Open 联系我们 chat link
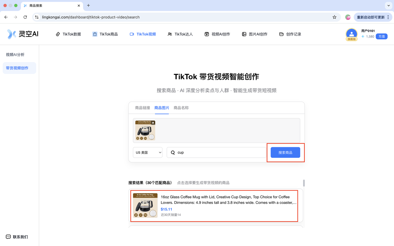This screenshot has height=246, width=394. (17, 237)
